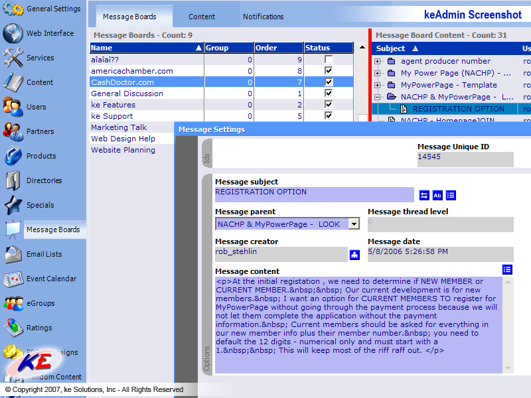
Task: Toggle Status checkbox for CashDoctor.com
Action: (329, 82)
